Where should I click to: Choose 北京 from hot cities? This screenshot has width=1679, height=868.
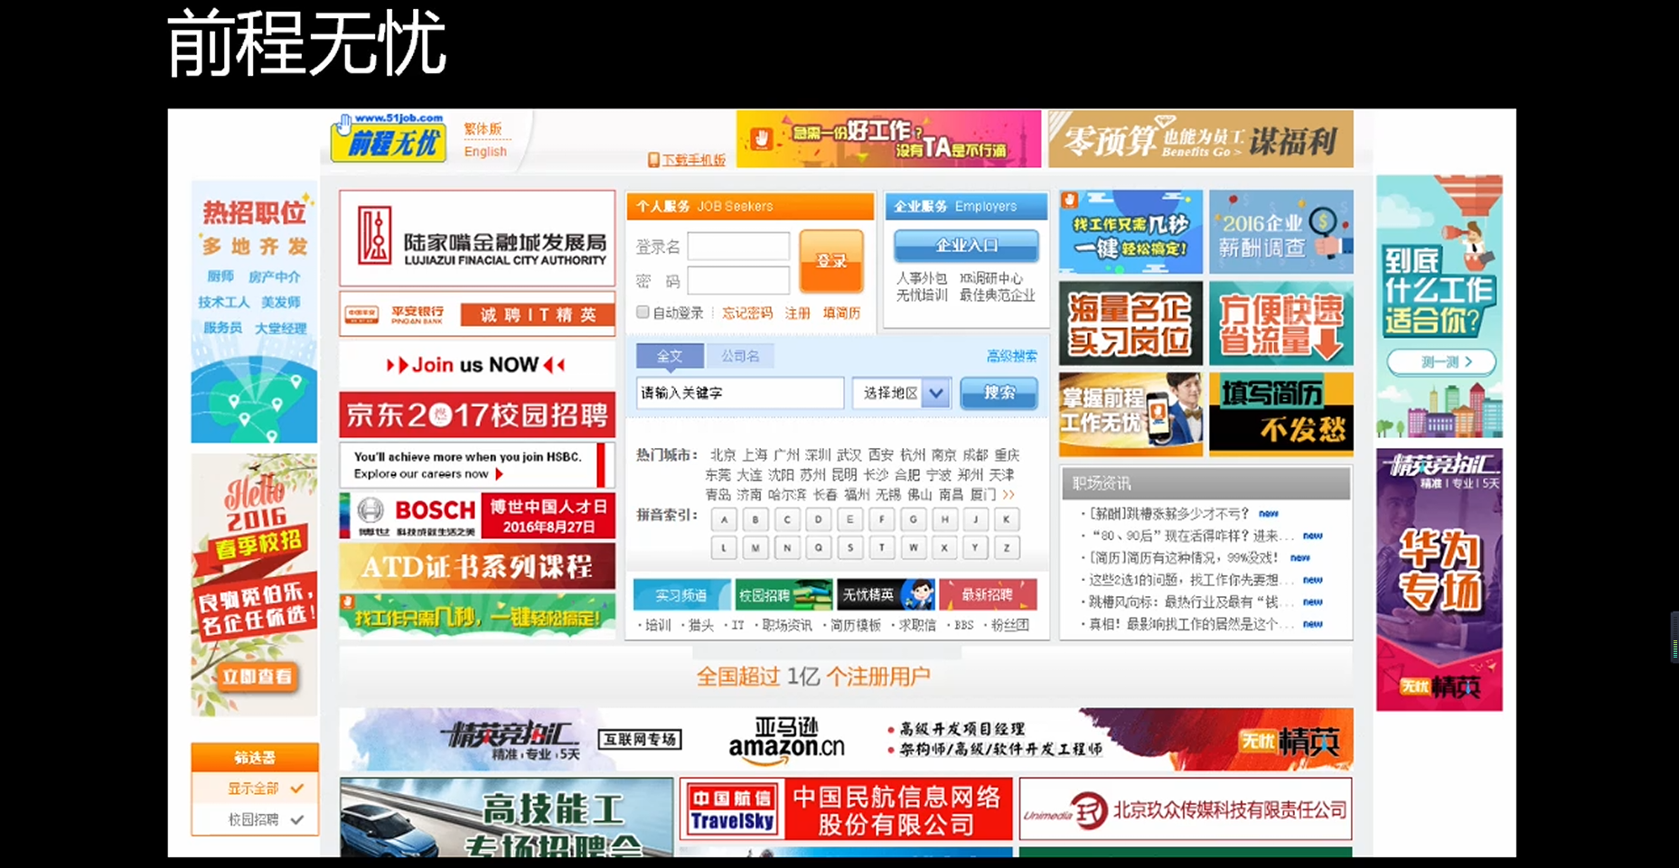tap(723, 454)
